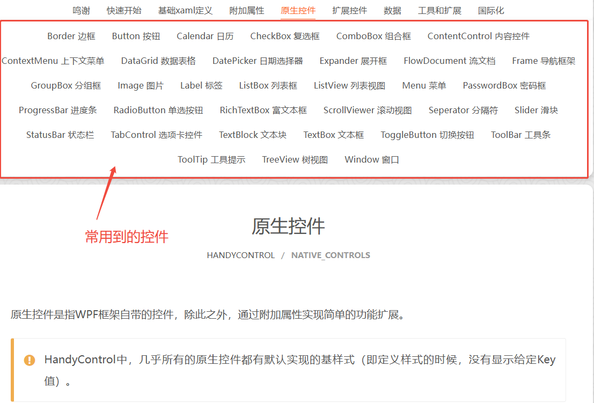Viewport: 594px width, 403px height.
Task: Open the Menu 菜单 link
Action: [x=424, y=86]
